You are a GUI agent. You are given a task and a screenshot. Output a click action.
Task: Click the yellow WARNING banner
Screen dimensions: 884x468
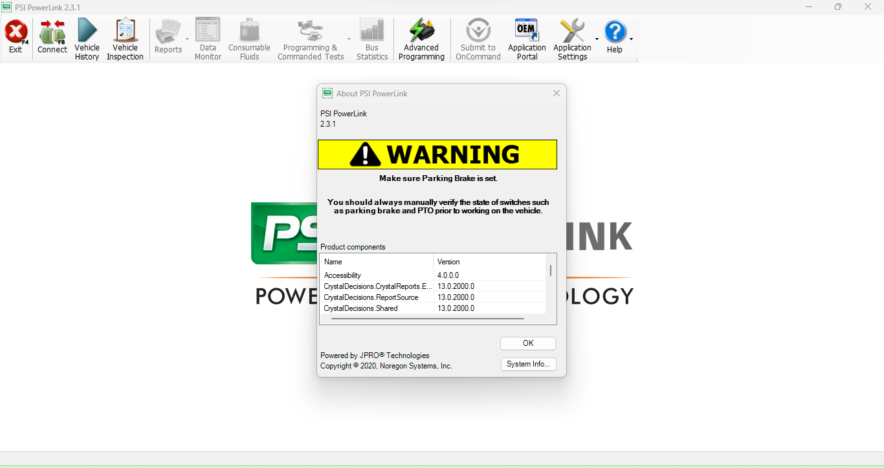pos(437,154)
